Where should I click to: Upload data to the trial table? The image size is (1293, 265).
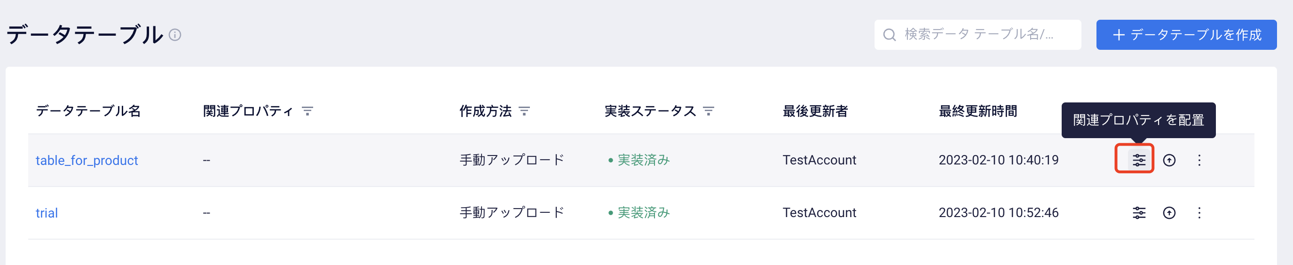tap(1169, 213)
